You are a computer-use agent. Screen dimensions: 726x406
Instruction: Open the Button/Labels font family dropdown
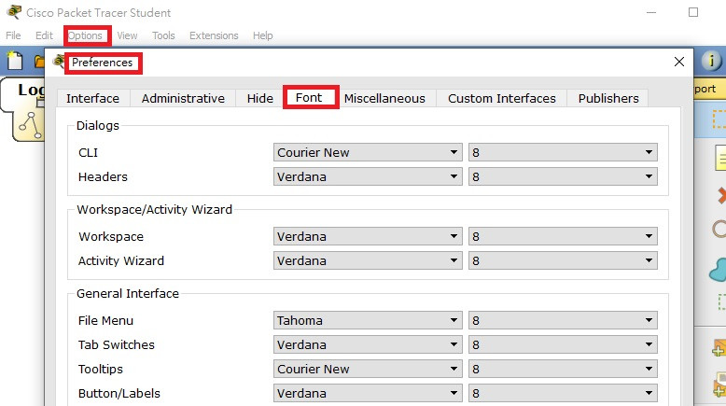pyautogui.click(x=368, y=393)
